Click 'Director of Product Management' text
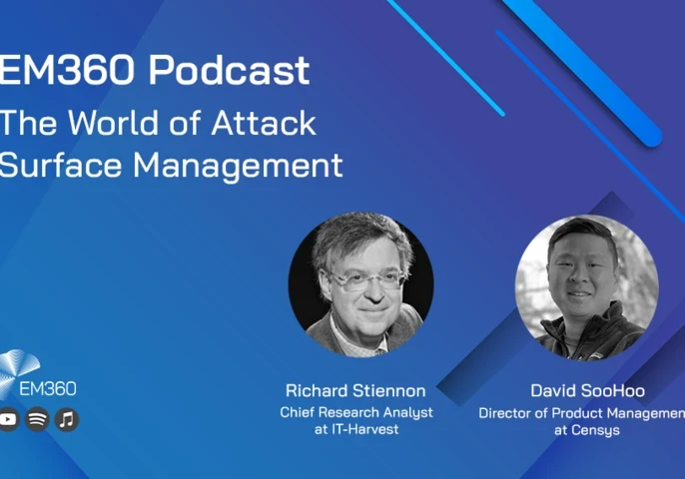Screen dimensions: 685x479 tap(581, 413)
